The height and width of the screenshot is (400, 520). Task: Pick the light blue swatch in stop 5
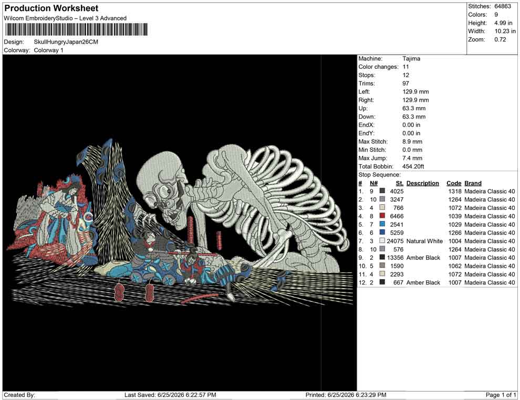pos(382,224)
